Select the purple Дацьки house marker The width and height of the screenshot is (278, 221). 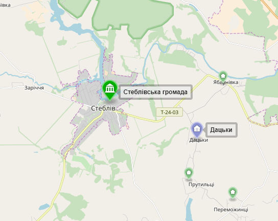[197, 129]
